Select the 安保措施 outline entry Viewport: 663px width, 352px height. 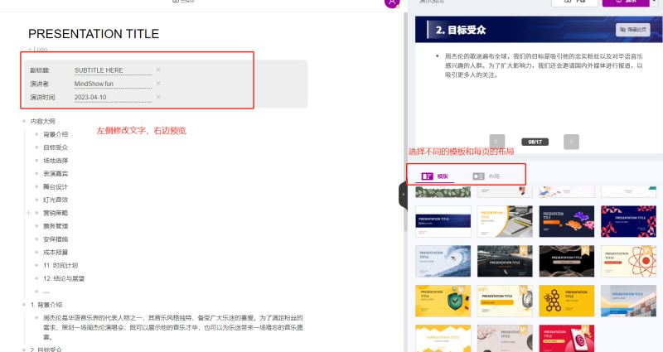pos(56,239)
